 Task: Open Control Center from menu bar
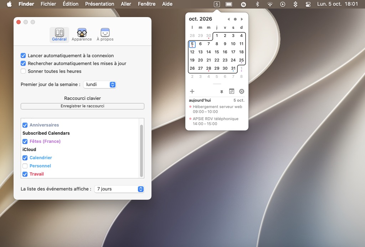pyautogui.click(x=308, y=4)
